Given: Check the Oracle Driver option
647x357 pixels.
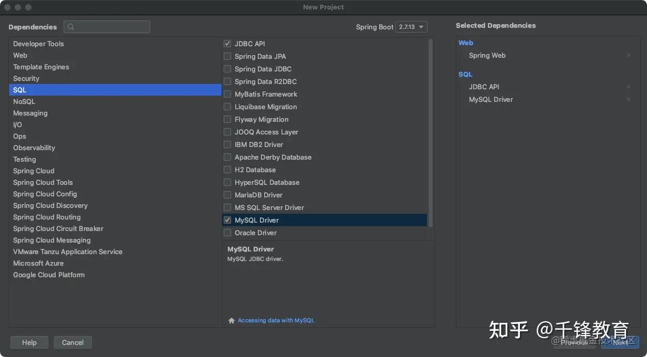Looking at the screenshot, I should 227,233.
